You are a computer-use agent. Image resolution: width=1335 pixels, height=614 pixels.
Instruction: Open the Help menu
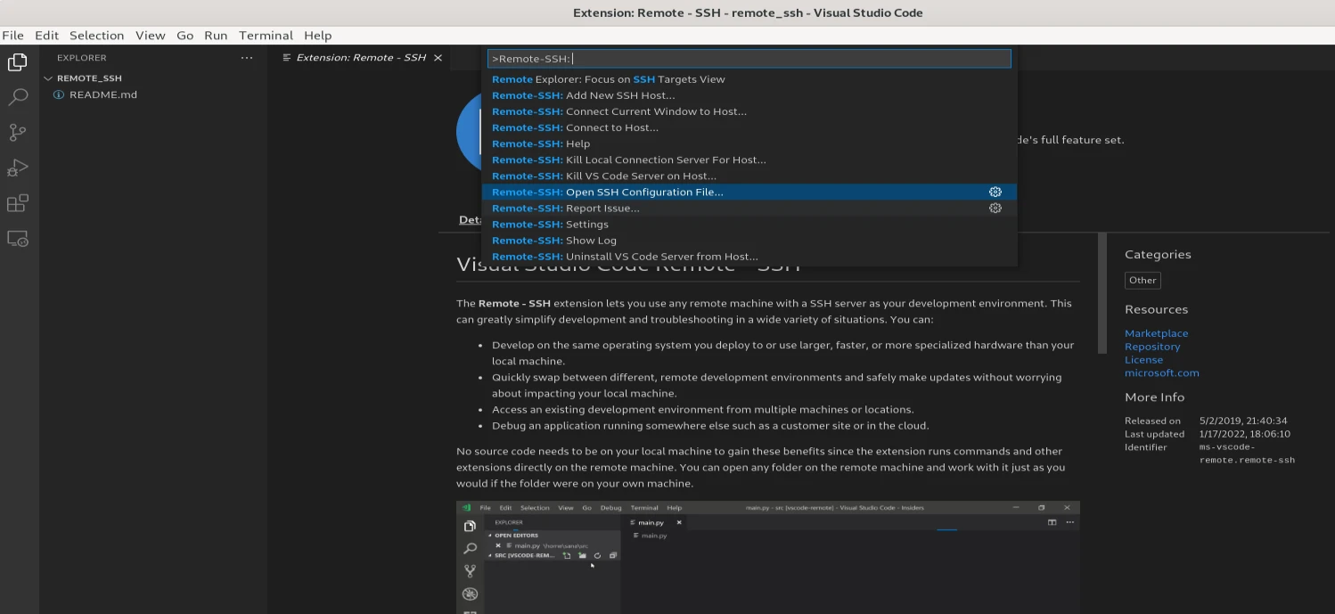[x=317, y=35]
